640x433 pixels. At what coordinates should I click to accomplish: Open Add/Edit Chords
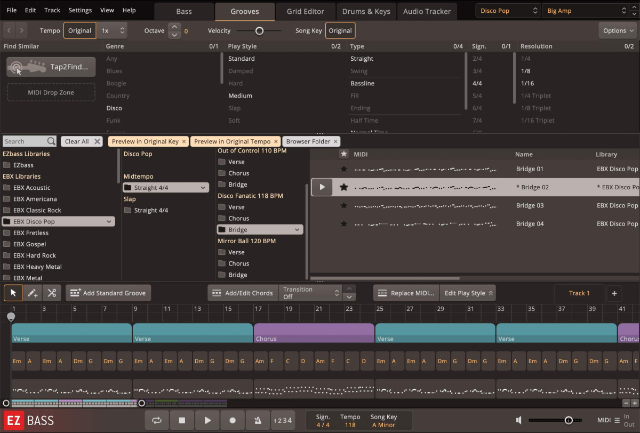coord(243,293)
